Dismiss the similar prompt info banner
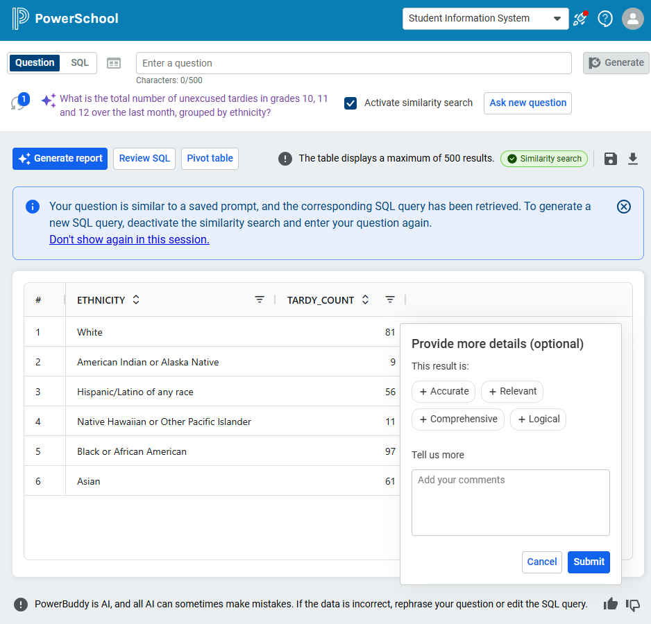Image resolution: width=651 pixels, height=624 pixels. [x=624, y=207]
